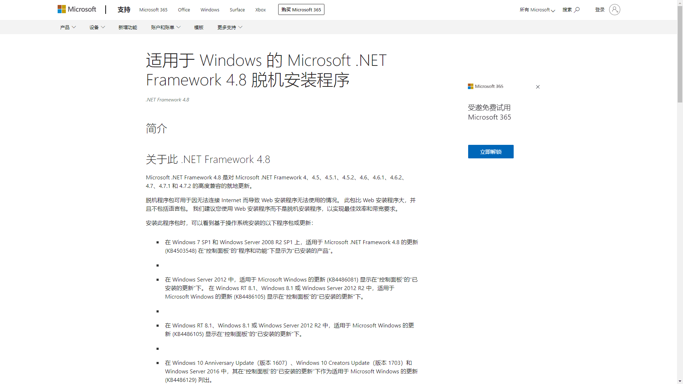Expand the 账户和账单 dropdown
The height and width of the screenshot is (384, 683).
pos(166,27)
